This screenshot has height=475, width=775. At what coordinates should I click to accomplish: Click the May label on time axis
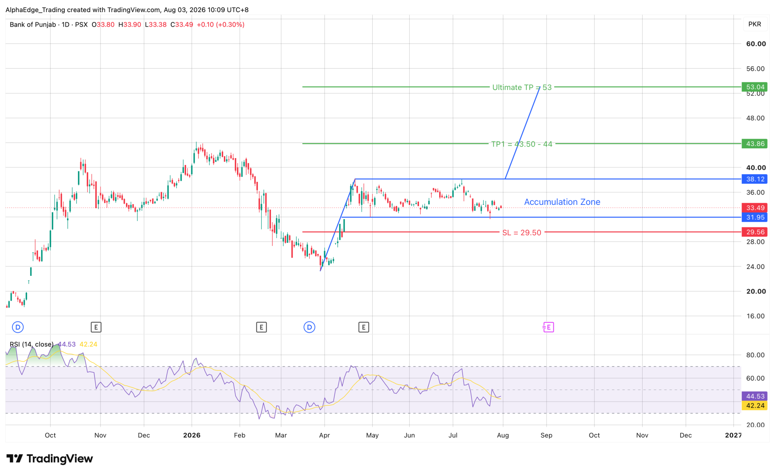372,435
